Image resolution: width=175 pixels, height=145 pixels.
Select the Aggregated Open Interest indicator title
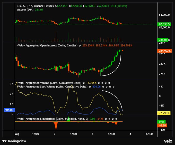47,45
